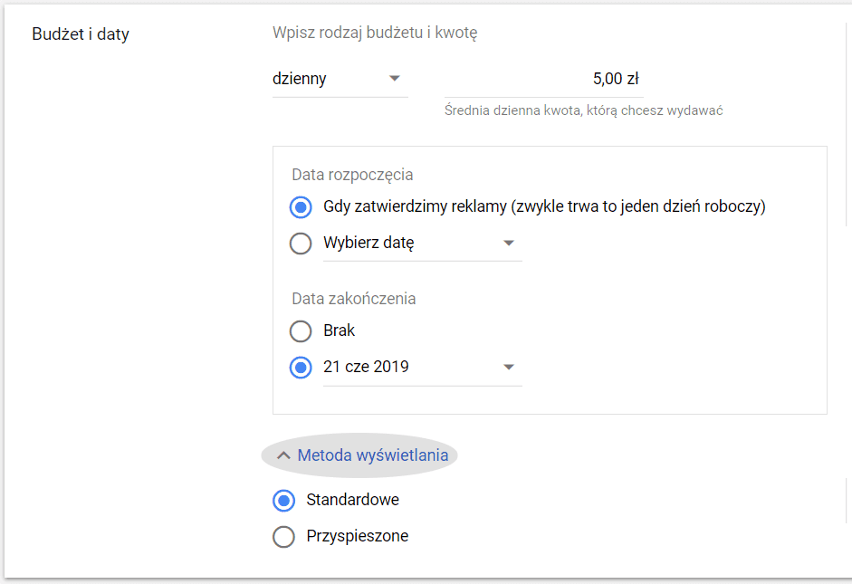Click the chevron before Metoda wyświetlania
Image resolution: width=852 pixels, height=584 pixels.
click(x=283, y=455)
